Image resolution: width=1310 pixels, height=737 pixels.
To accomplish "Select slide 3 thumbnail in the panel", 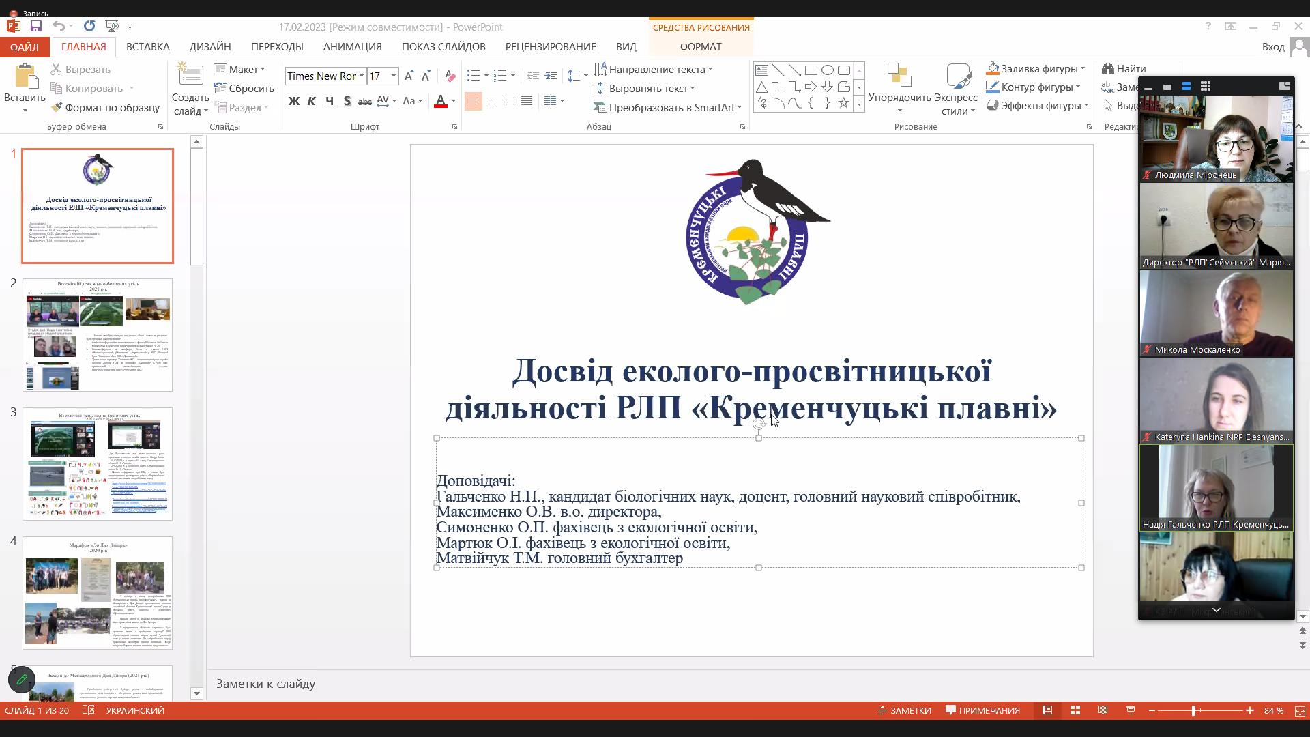I will coord(98,464).
